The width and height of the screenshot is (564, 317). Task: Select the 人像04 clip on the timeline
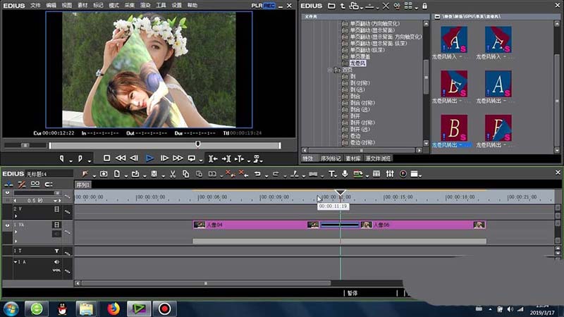coord(256,225)
